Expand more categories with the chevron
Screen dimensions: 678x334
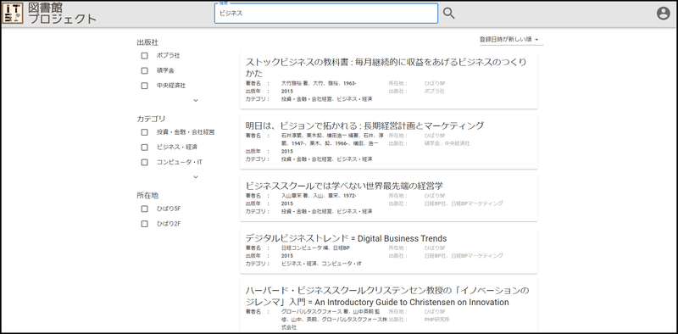pyautogui.click(x=196, y=177)
